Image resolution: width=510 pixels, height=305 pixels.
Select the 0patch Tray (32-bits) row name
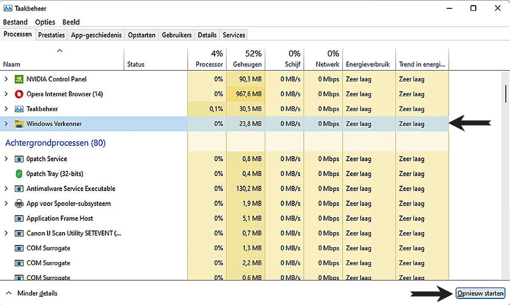point(55,174)
